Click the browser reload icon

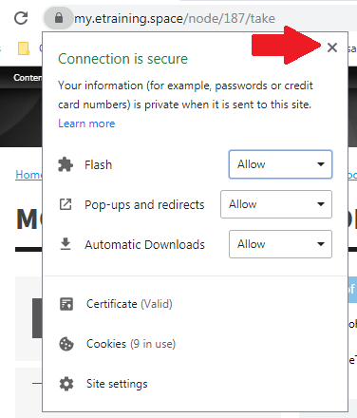click(x=21, y=18)
